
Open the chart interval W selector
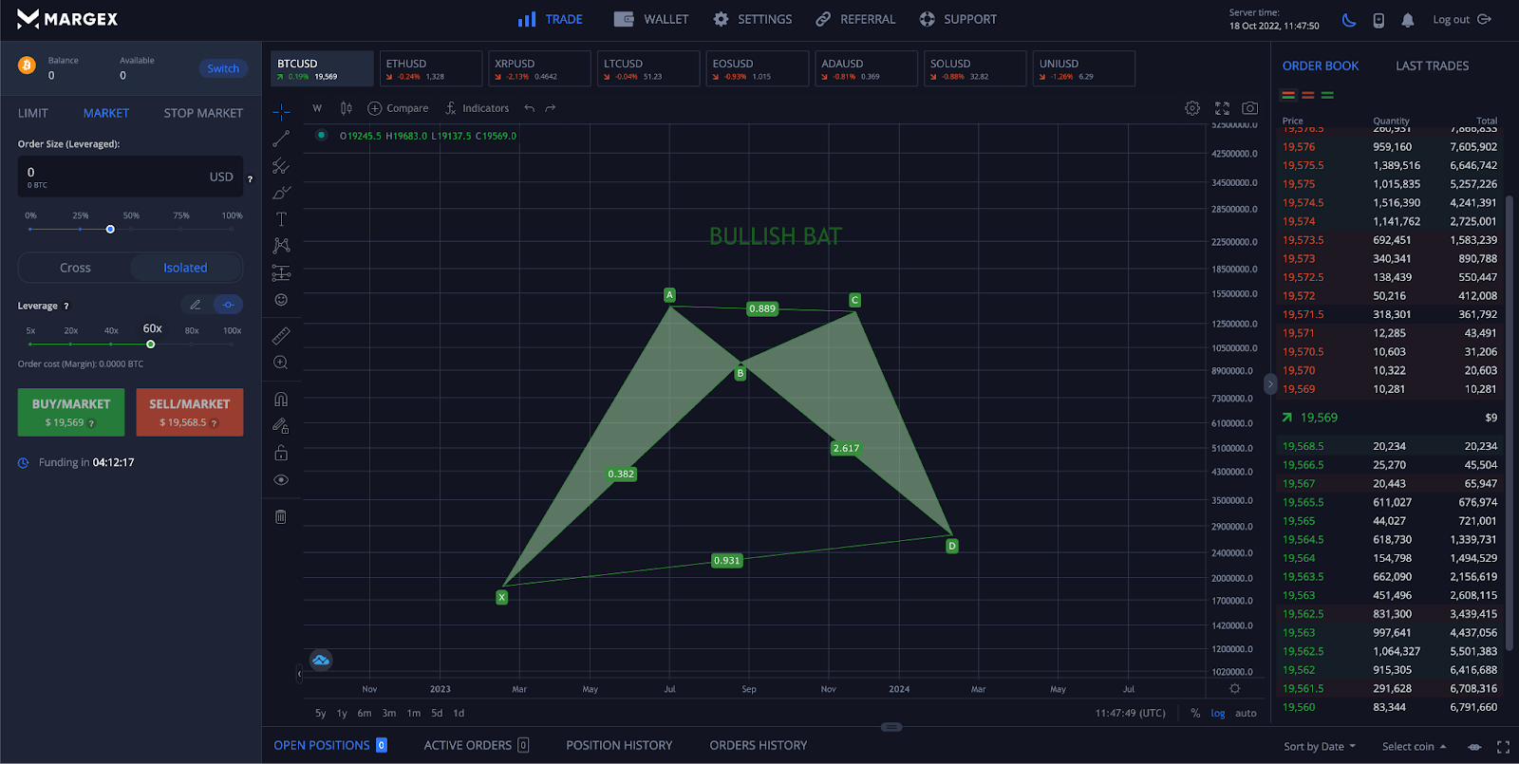pos(317,108)
